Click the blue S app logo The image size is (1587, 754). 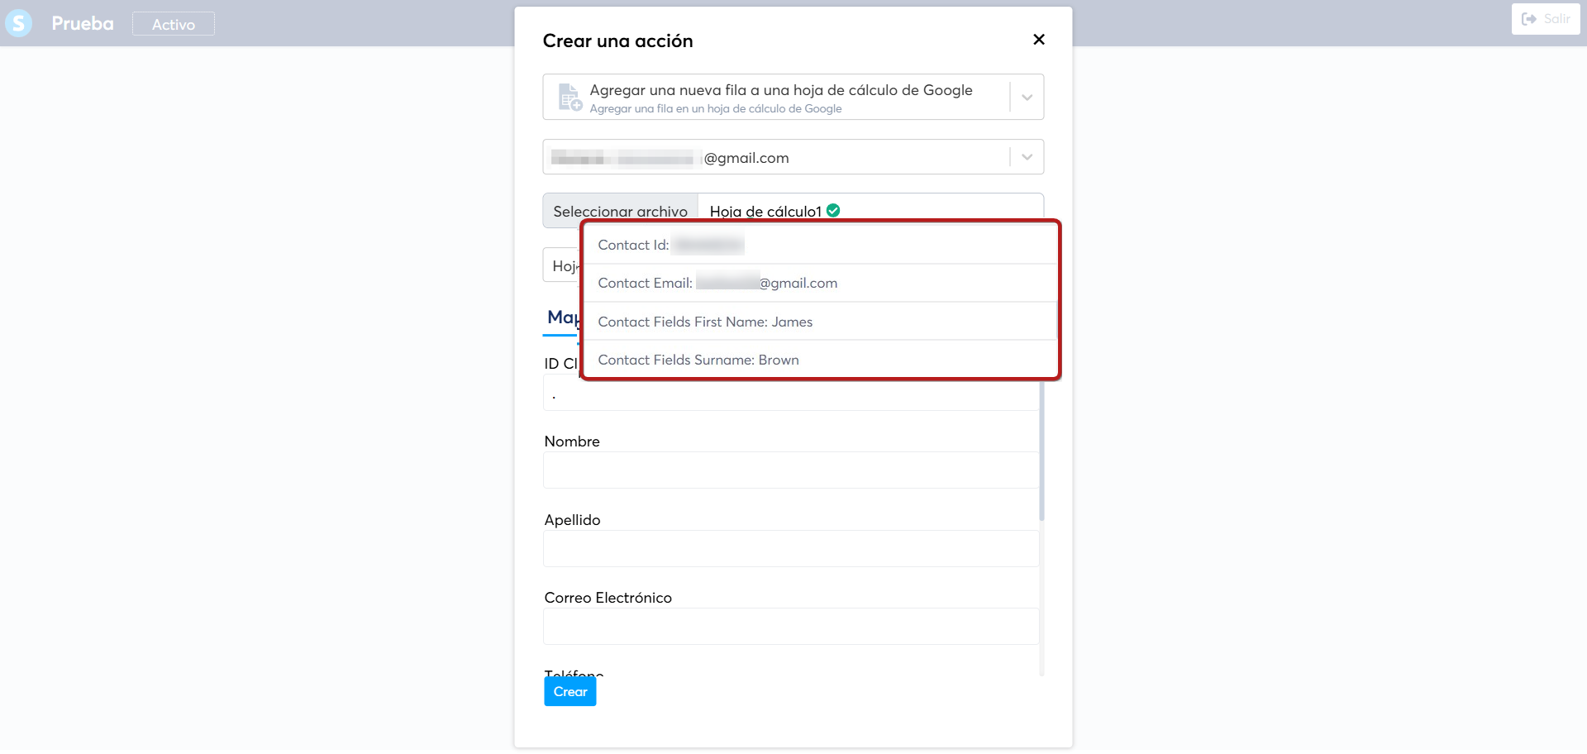point(18,23)
